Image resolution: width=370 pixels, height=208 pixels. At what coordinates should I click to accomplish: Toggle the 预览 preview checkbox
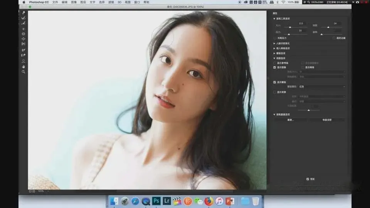tap(307, 179)
